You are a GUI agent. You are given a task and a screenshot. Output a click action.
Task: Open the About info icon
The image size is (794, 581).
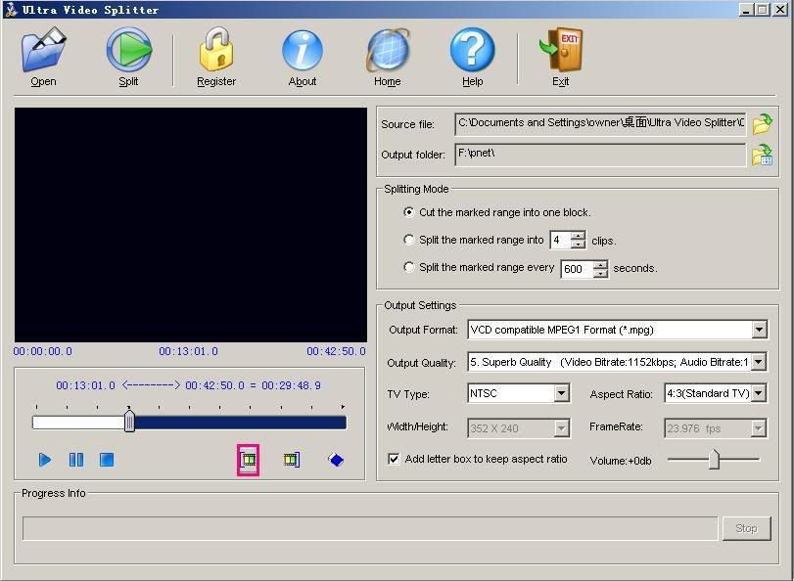click(x=303, y=50)
